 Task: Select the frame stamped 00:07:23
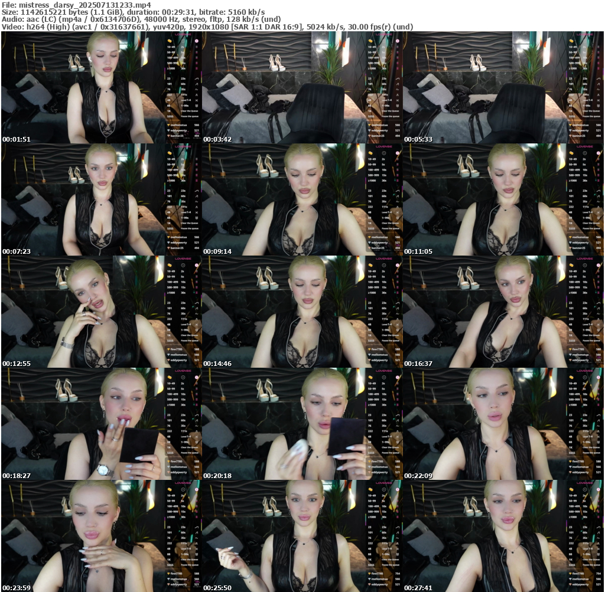(102, 199)
